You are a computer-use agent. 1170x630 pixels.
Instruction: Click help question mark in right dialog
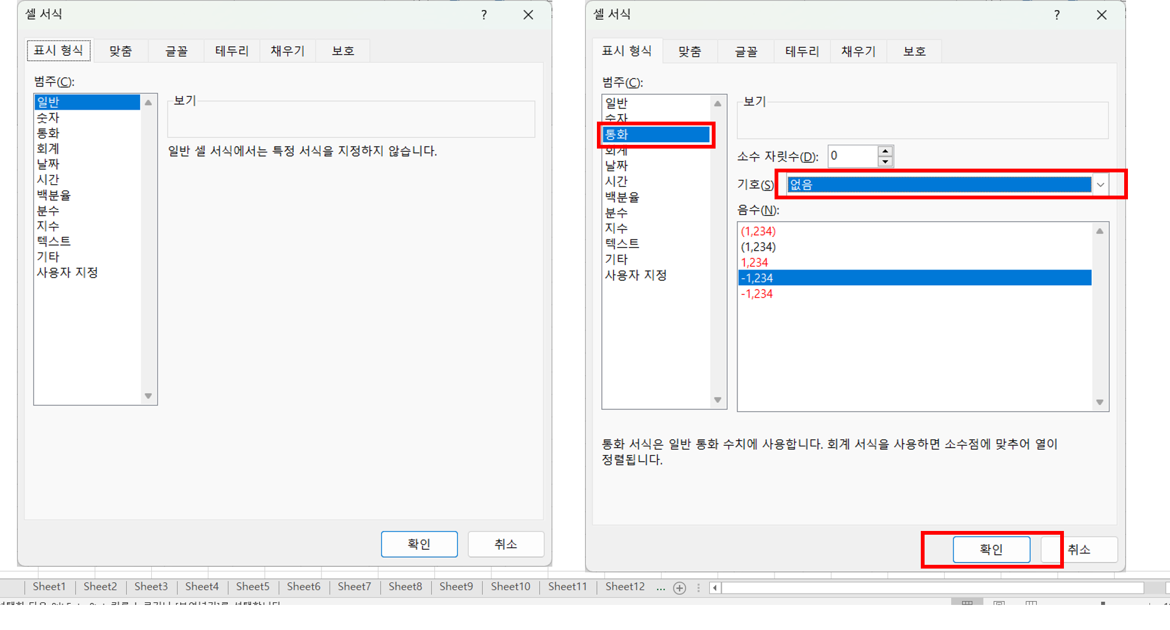pyautogui.click(x=1057, y=14)
